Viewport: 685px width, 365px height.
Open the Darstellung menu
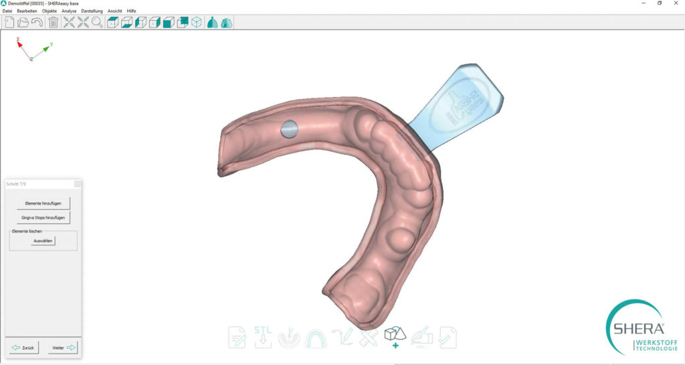(x=92, y=11)
